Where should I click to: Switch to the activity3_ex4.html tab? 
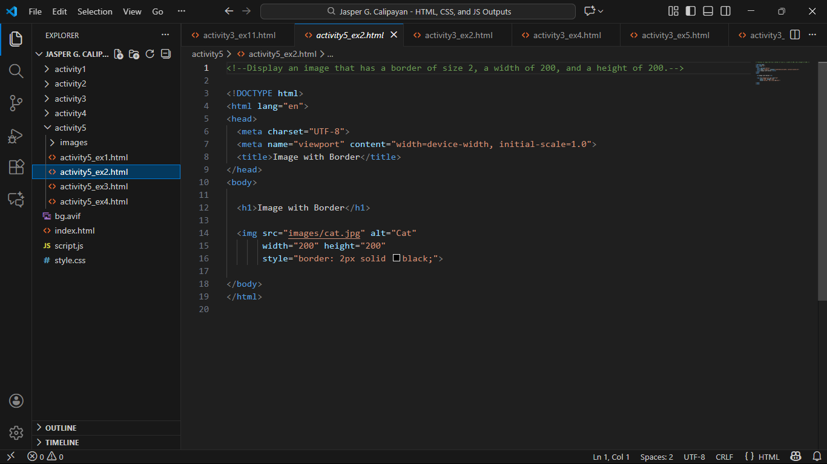tap(567, 35)
